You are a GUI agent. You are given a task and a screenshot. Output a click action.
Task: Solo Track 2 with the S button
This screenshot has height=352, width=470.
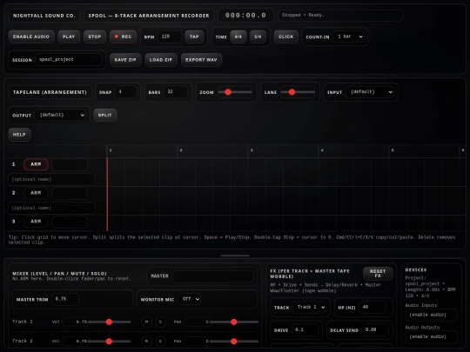click(x=161, y=342)
